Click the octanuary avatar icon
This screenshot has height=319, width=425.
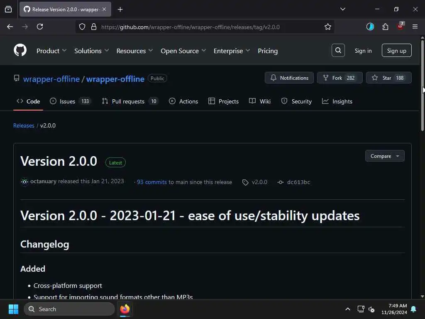pos(24,182)
